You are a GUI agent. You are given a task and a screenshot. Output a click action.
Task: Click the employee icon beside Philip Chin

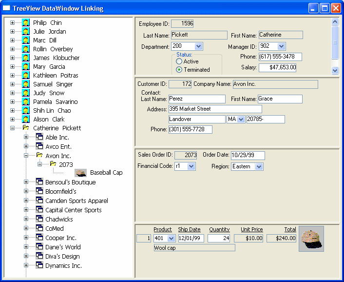26,23
